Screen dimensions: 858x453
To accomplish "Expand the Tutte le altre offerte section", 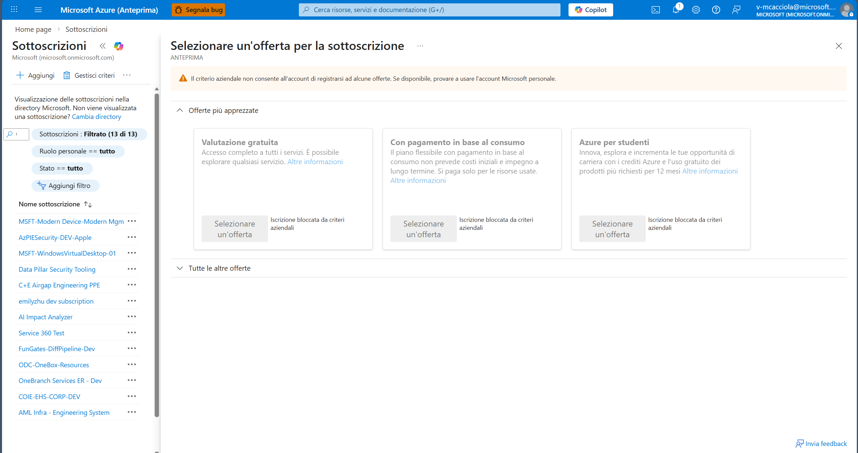I will (213, 268).
